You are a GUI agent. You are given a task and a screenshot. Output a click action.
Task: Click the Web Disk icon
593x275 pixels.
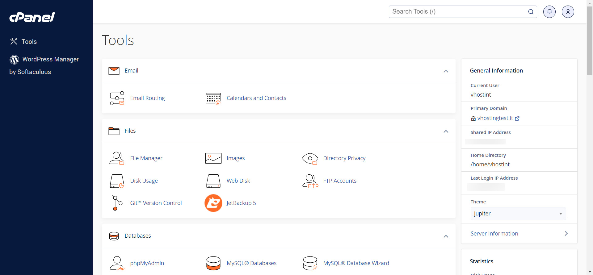coord(213,181)
